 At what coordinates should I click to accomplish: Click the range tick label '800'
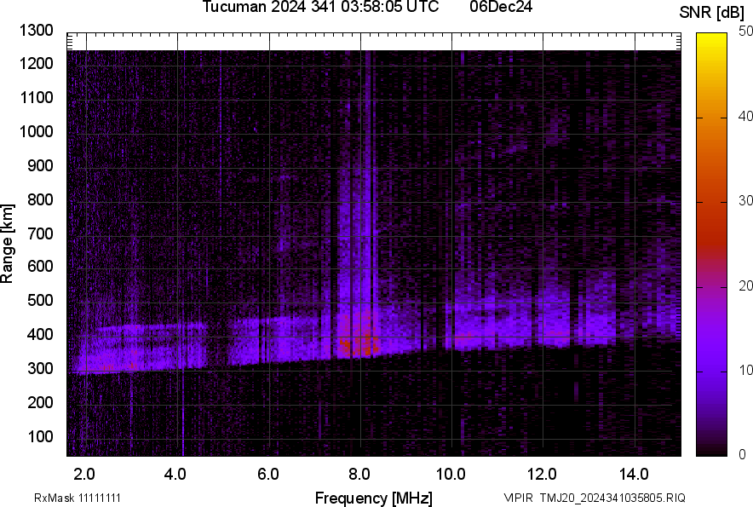pos(40,199)
